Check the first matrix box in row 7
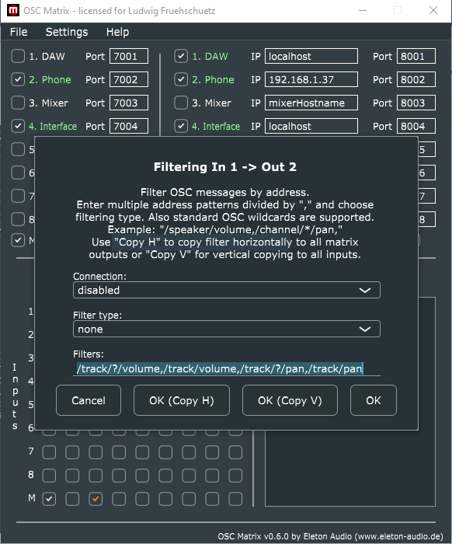Viewport: 452px width, 544px height. [49, 452]
